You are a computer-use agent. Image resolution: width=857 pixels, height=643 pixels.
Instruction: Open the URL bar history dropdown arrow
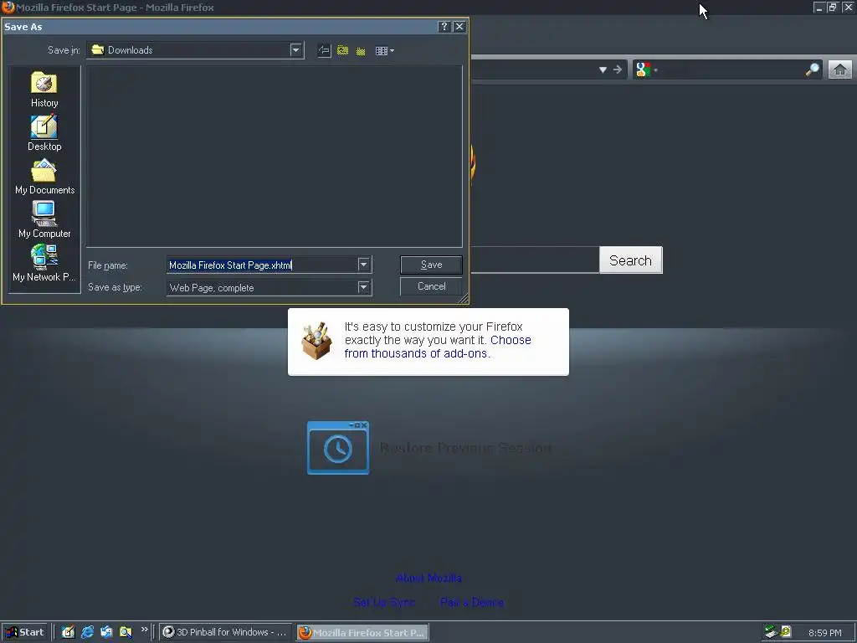603,69
